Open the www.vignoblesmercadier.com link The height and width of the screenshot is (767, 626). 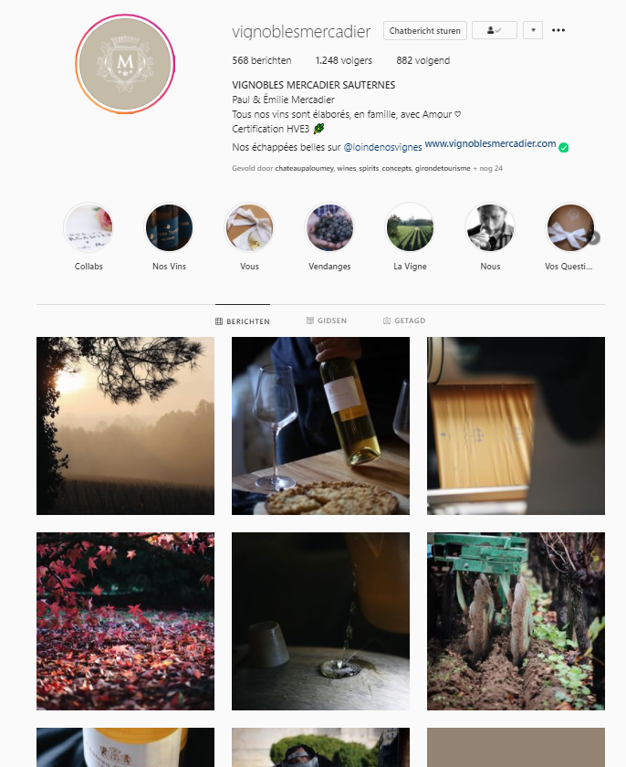click(490, 144)
